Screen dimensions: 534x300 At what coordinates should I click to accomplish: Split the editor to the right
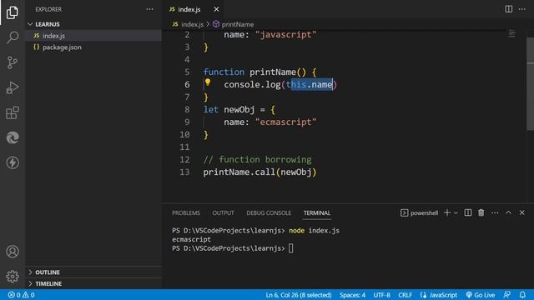(x=508, y=9)
